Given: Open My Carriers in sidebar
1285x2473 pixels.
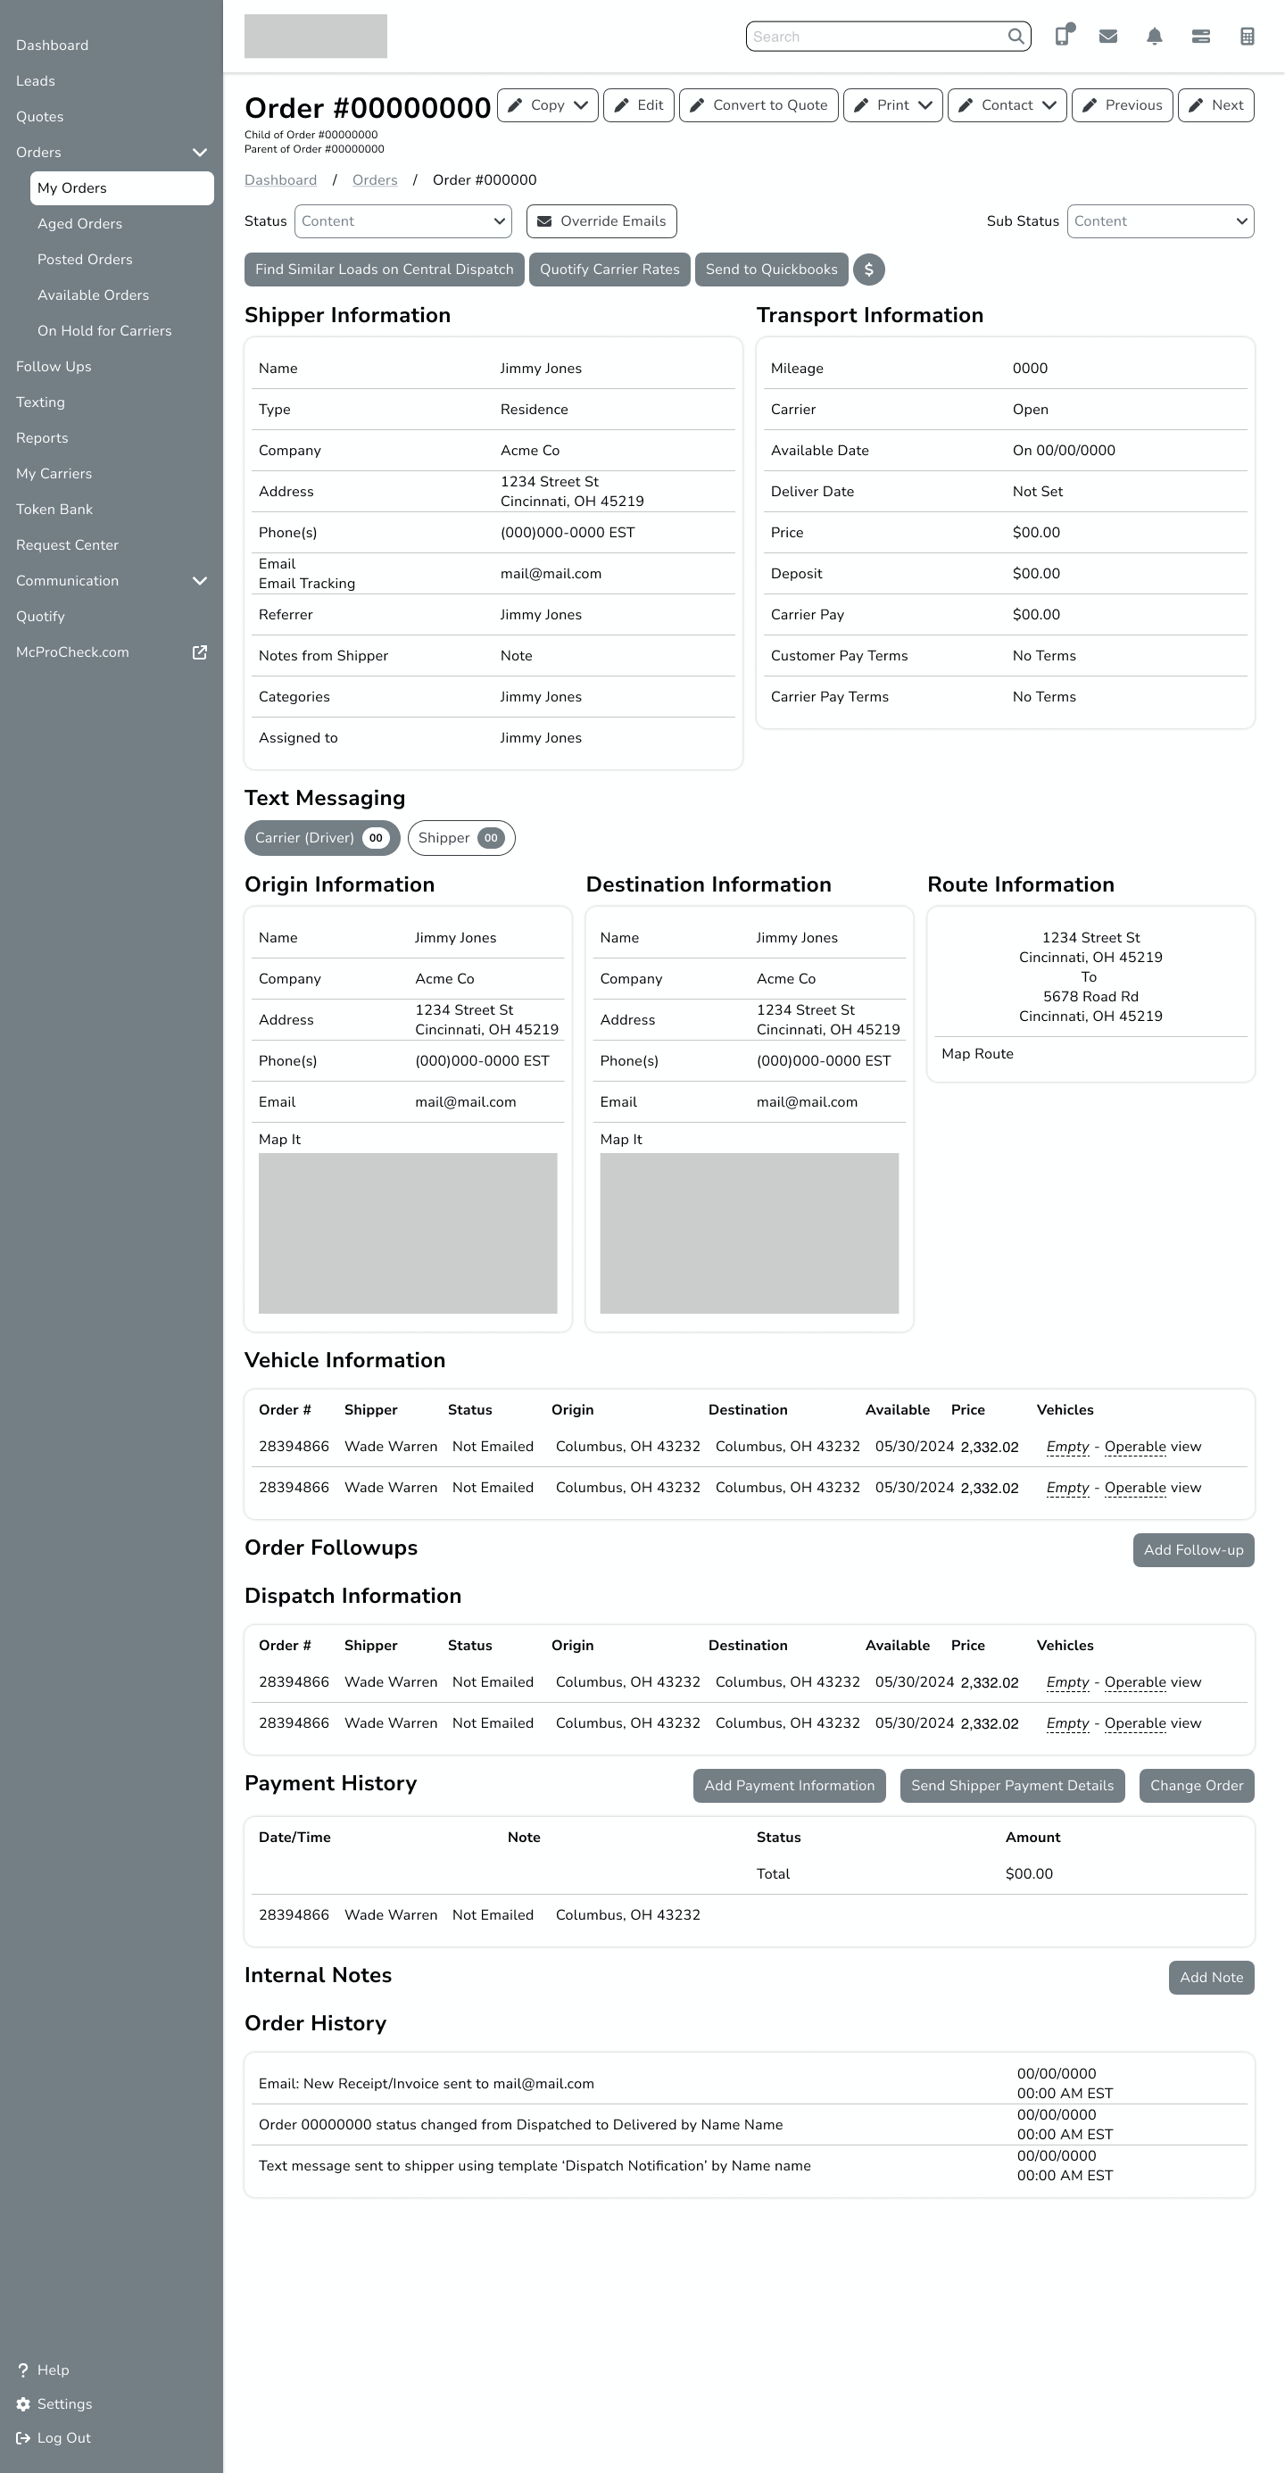Looking at the screenshot, I should tap(54, 474).
